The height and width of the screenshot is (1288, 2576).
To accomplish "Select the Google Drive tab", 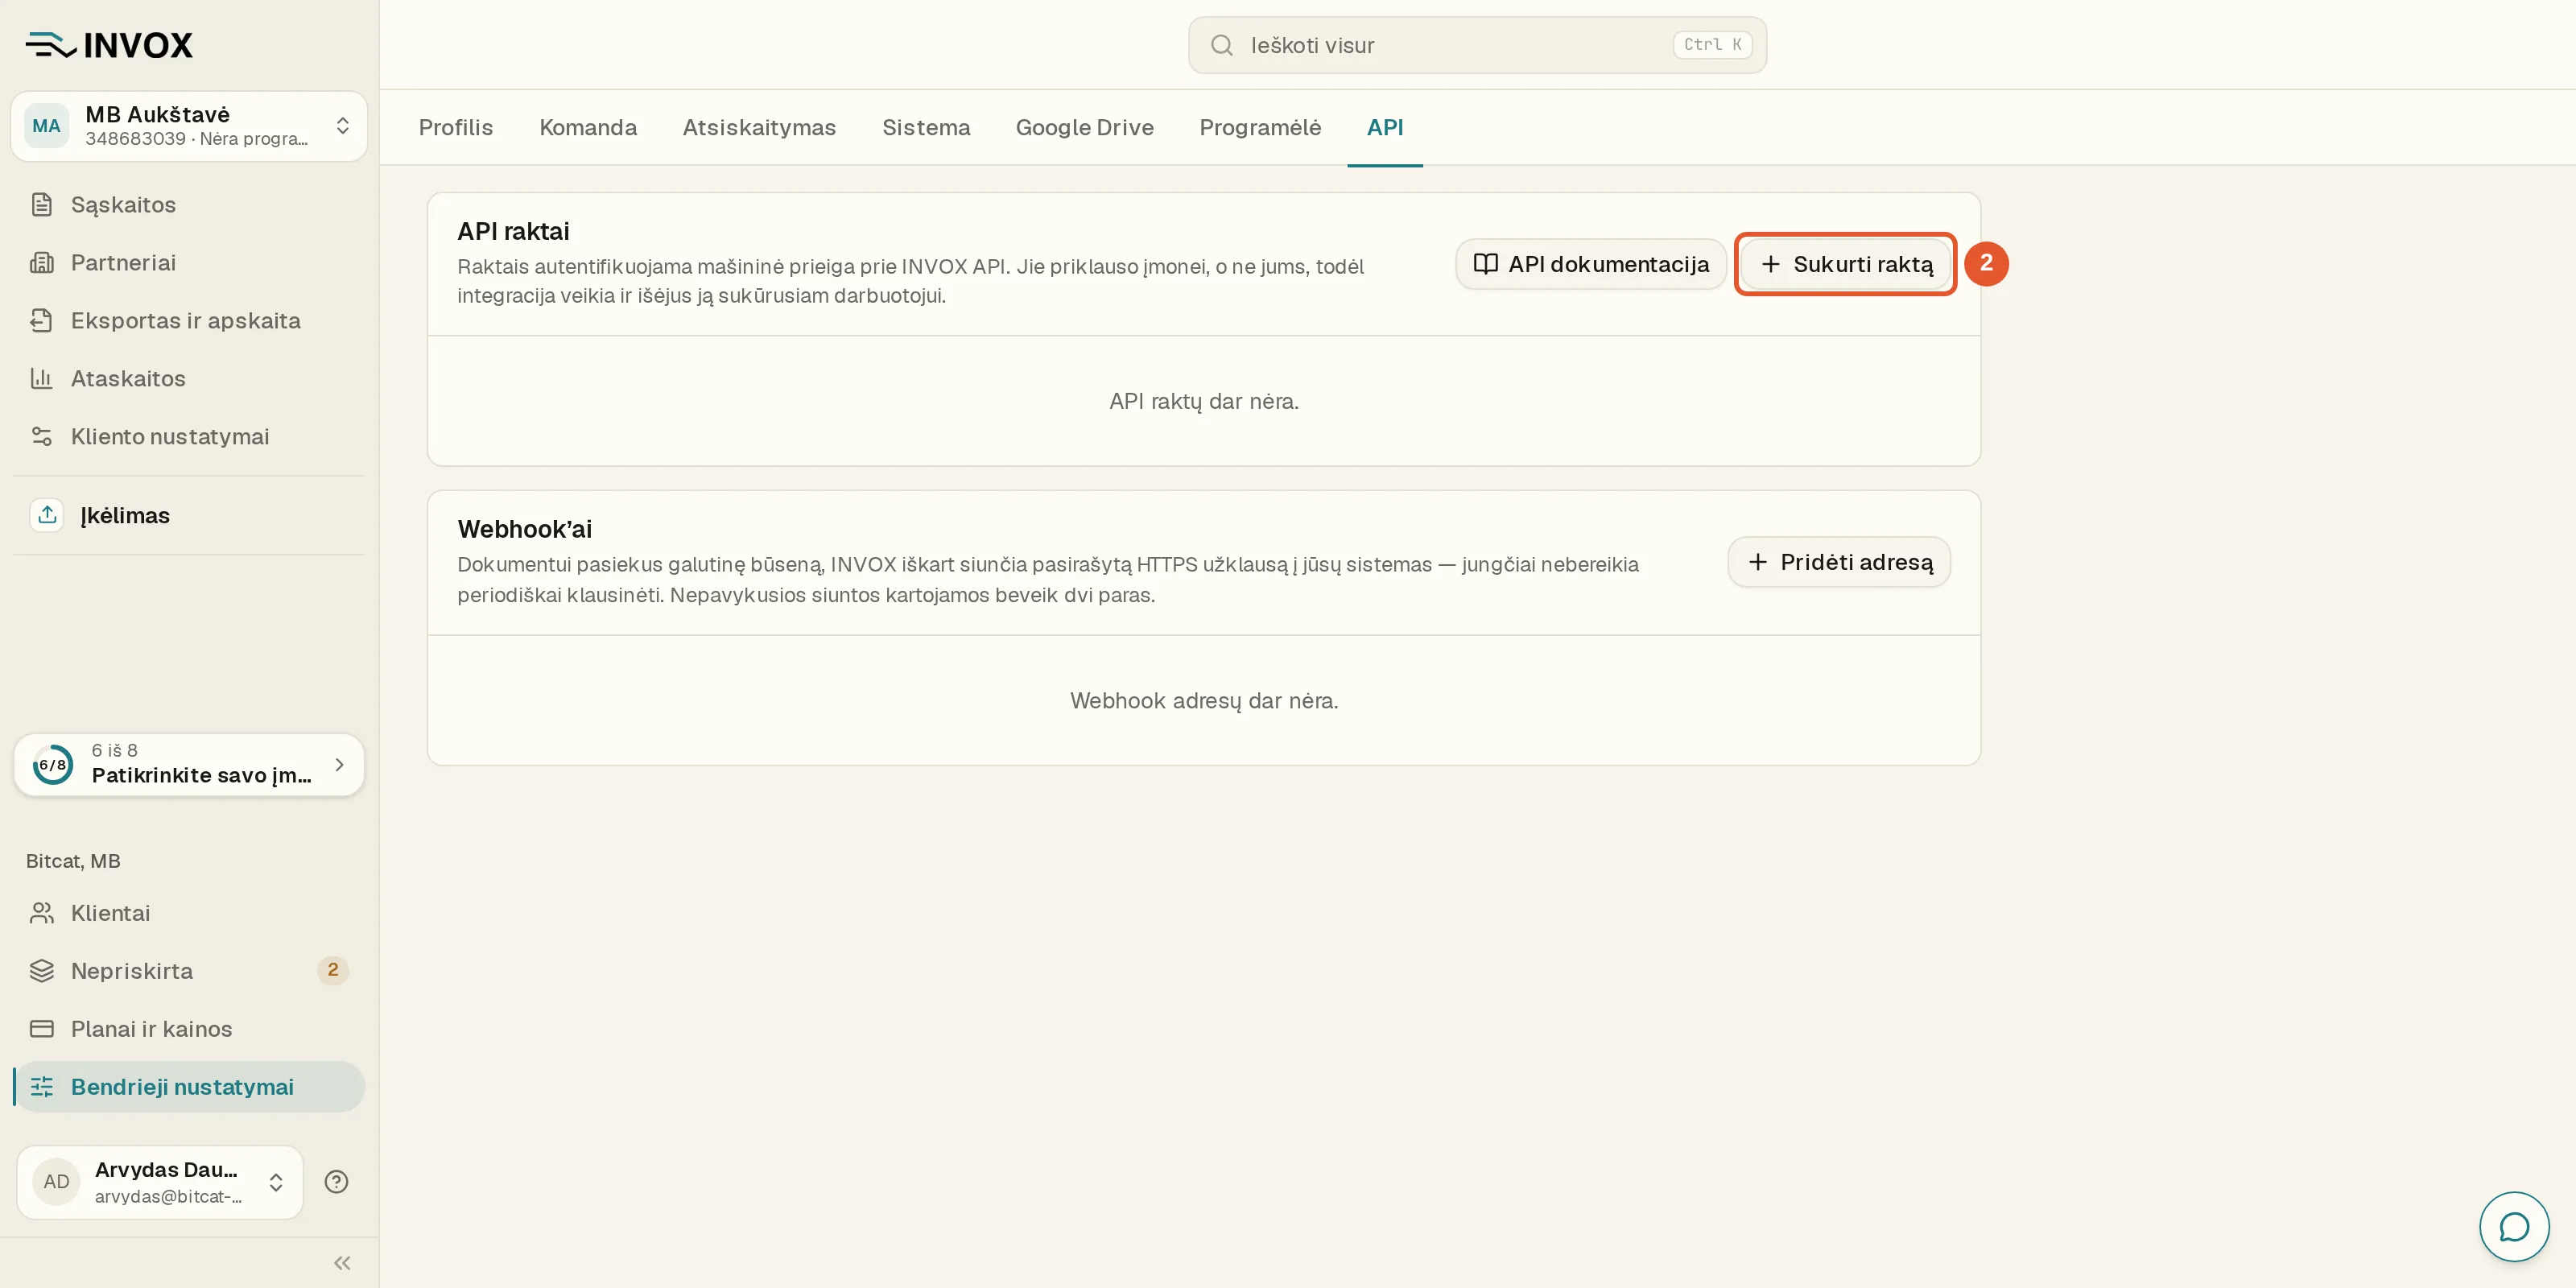I will pyautogui.click(x=1085, y=127).
